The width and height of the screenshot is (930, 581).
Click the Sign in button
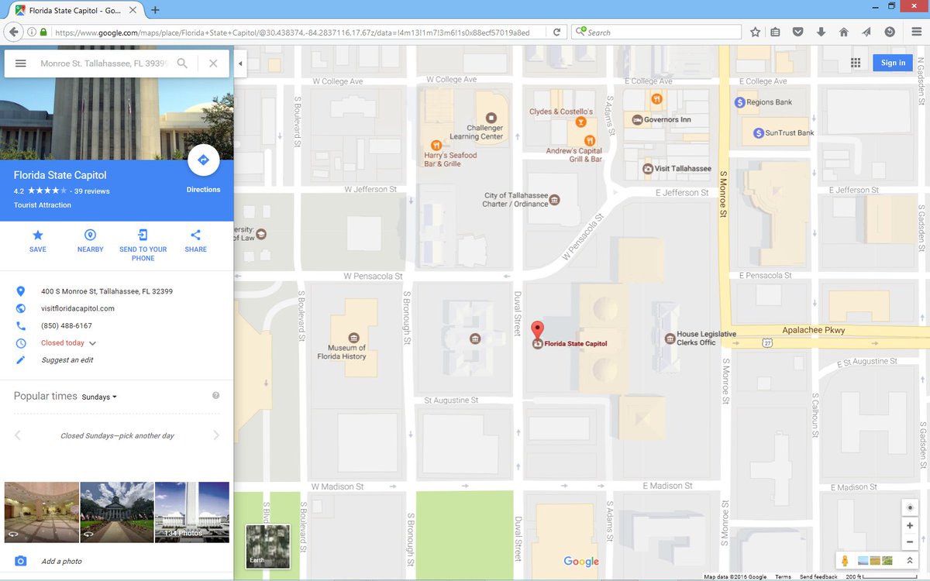coord(892,63)
